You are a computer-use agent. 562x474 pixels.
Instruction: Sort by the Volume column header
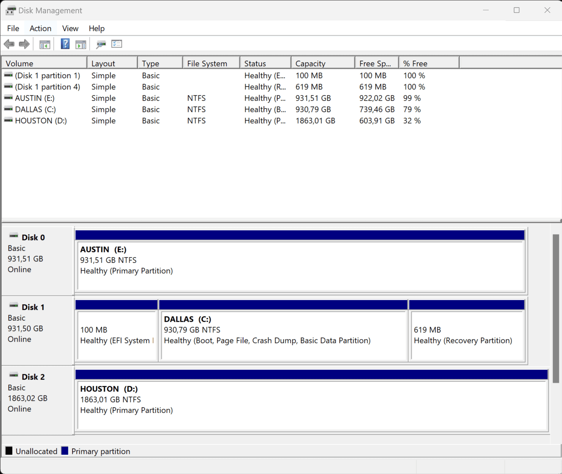44,63
